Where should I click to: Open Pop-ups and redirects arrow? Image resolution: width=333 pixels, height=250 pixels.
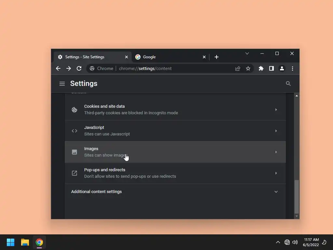click(276, 173)
